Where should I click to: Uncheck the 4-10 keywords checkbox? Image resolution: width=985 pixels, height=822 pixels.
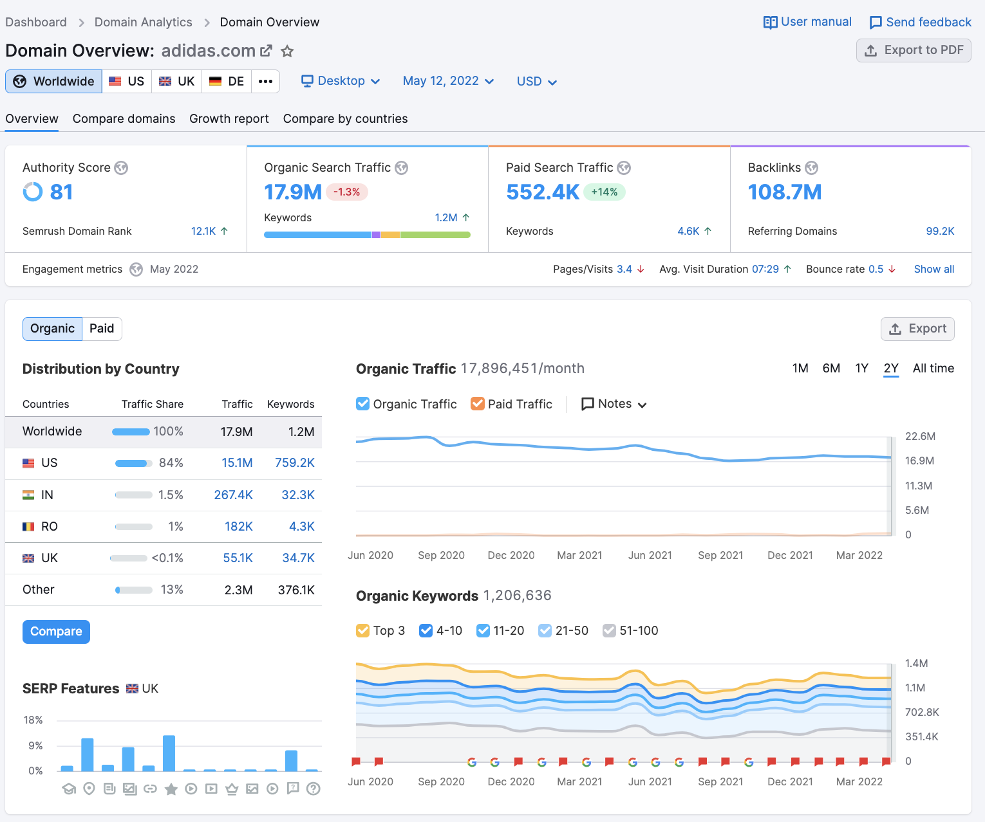[x=426, y=631]
